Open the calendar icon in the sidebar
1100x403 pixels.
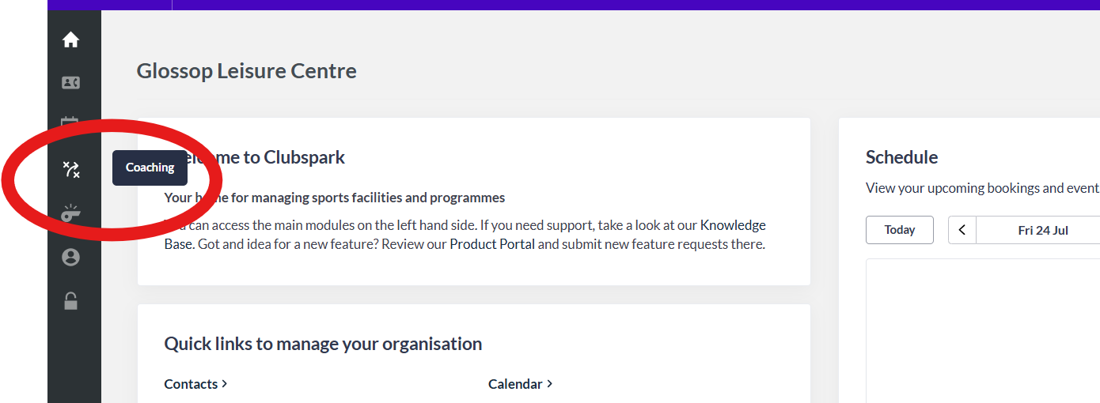click(70, 123)
